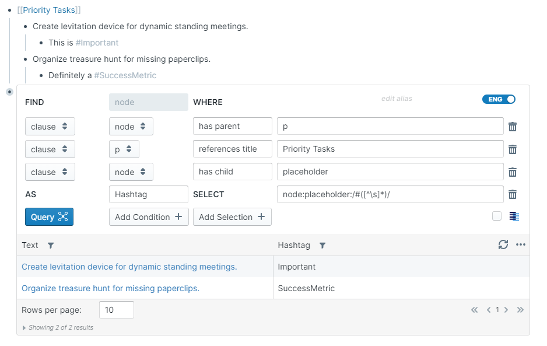
Task: Run the Query button
Action: click(49, 217)
